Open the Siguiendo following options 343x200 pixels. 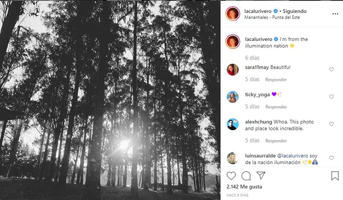(295, 11)
